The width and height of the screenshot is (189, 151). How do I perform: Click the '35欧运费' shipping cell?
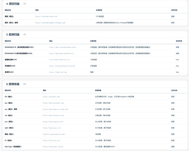tap(93, 60)
